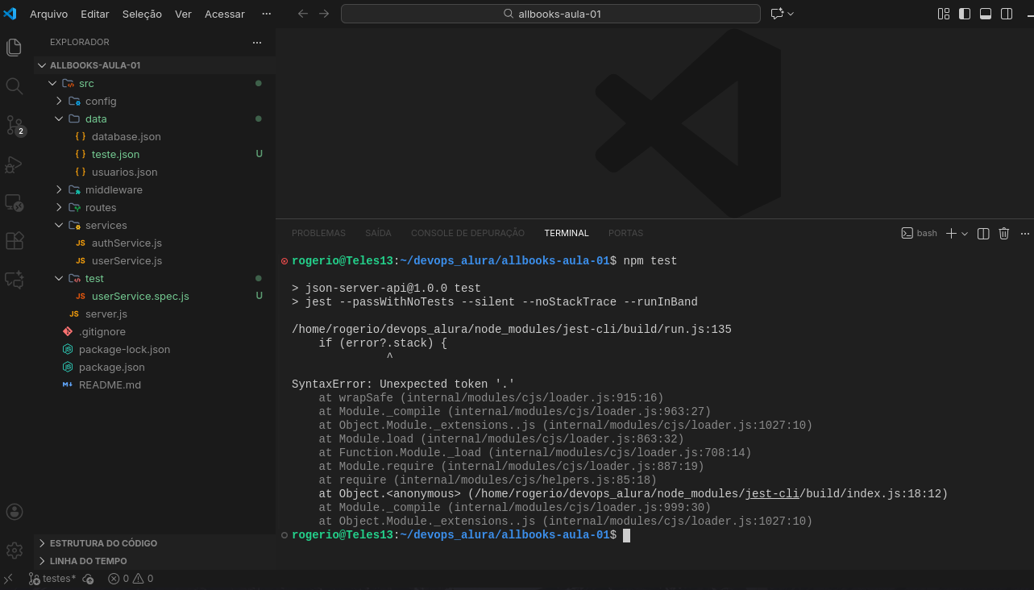Viewport: 1034px width, 590px height.
Task: Go back using the navigation arrow
Action: (303, 14)
